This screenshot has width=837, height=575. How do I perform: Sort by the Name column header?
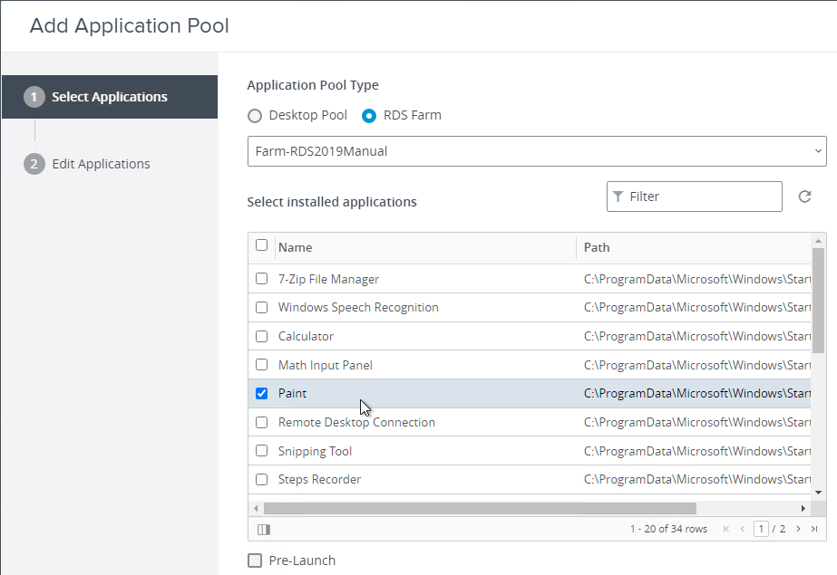(296, 247)
